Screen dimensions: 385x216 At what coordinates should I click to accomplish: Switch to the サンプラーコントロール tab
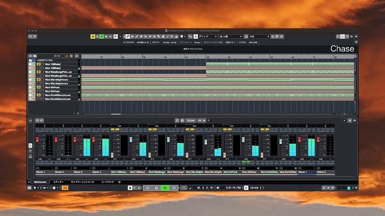click(82, 182)
